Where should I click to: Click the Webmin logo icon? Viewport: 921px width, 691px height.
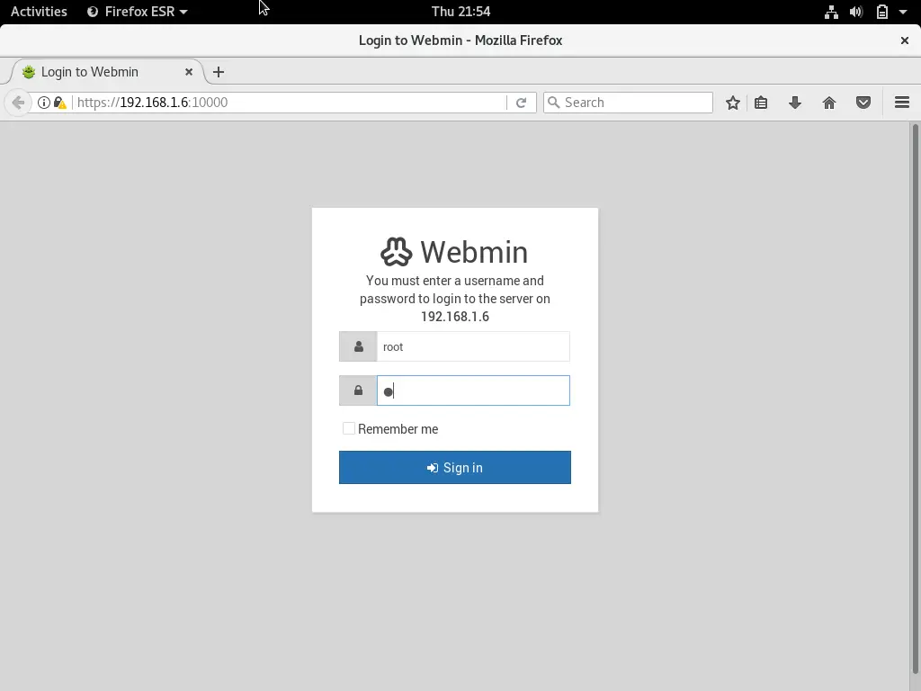[x=397, y=252]
